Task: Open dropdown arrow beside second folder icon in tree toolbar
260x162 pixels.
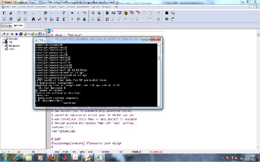Action: click(x=36, y=34)
